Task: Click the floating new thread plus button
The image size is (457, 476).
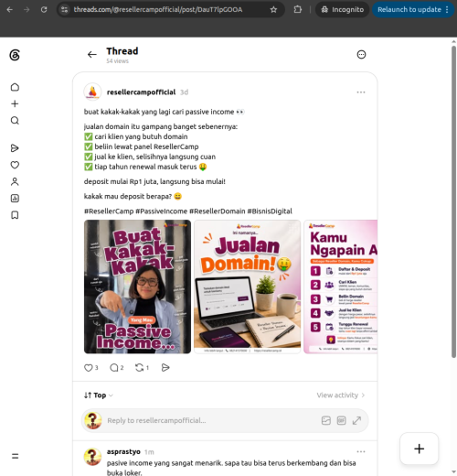Action: (x=420, y=449)
